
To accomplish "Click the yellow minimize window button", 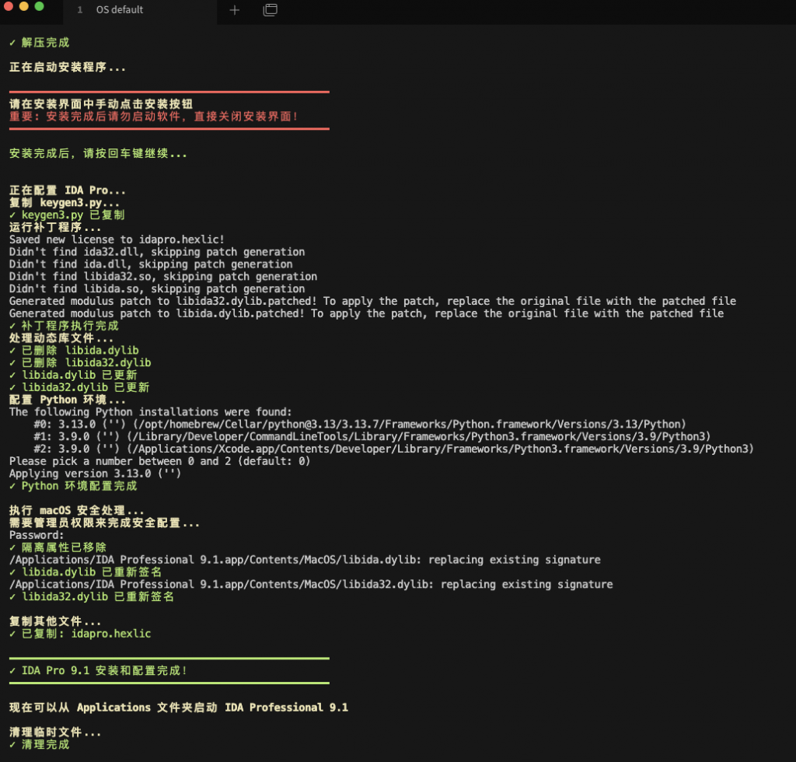I will click(x=23, y=6).
